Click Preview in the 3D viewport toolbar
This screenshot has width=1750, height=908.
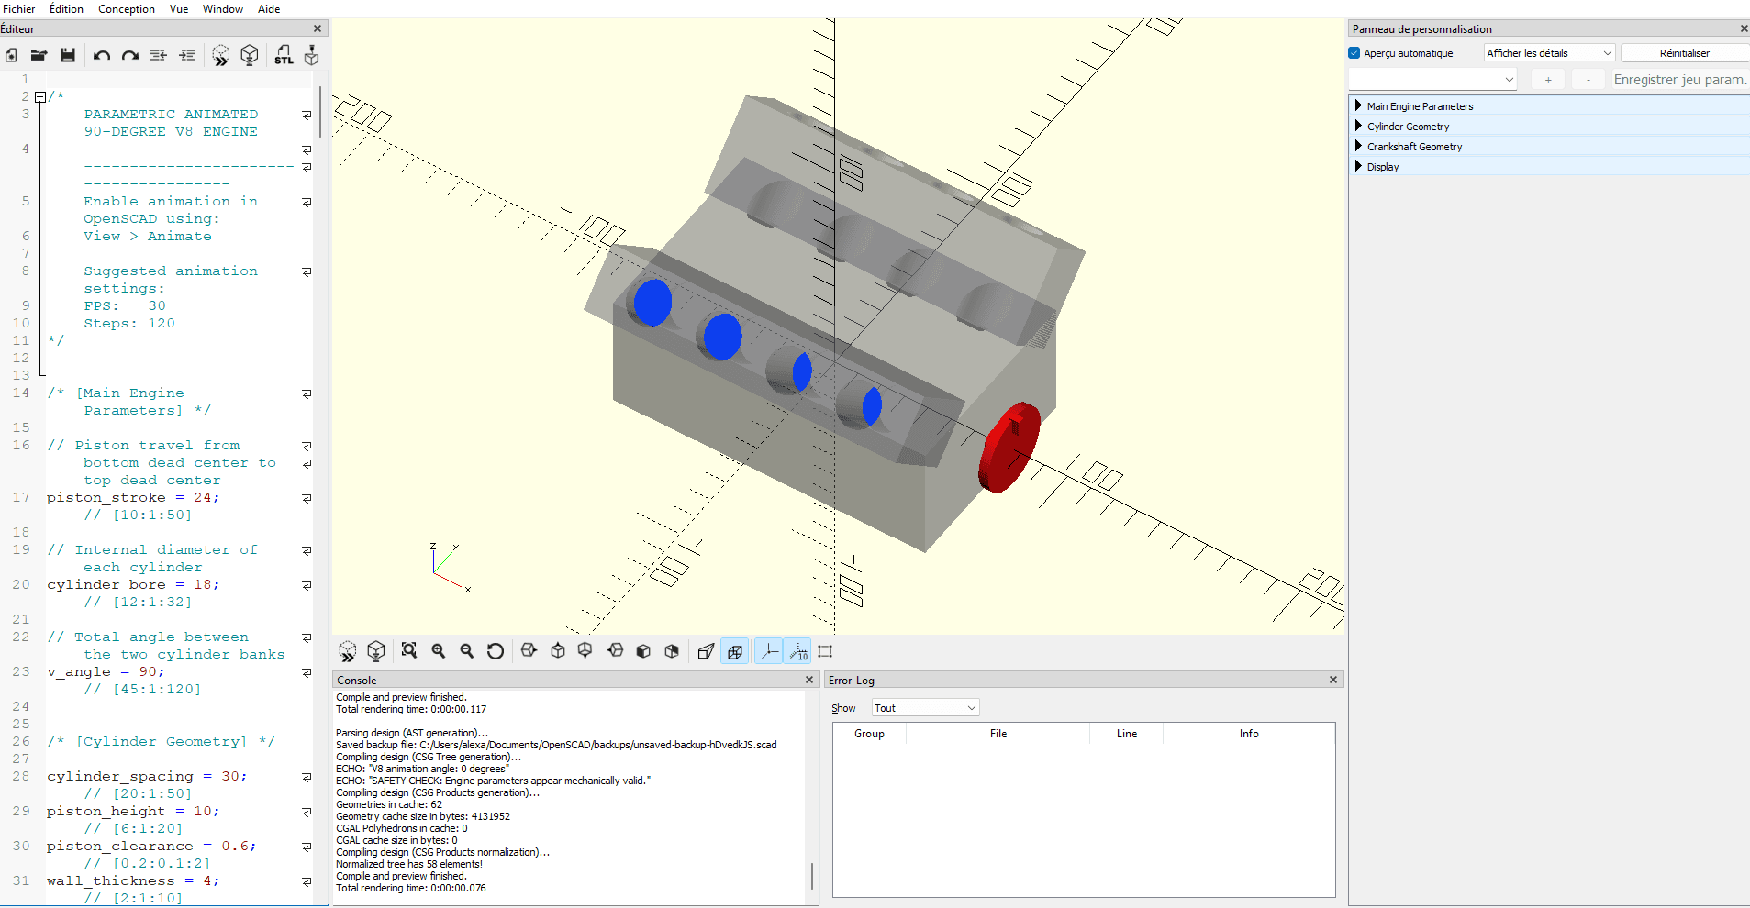click(347, 651)
